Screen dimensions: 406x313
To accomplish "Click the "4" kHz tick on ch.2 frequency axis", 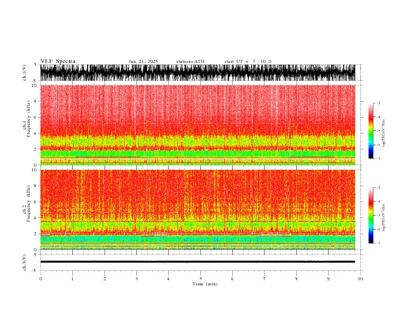I will 35,218.
